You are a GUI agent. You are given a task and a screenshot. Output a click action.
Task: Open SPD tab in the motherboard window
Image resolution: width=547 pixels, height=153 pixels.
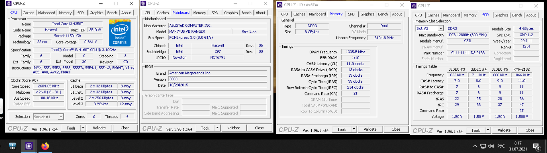[x=215, y=13]
